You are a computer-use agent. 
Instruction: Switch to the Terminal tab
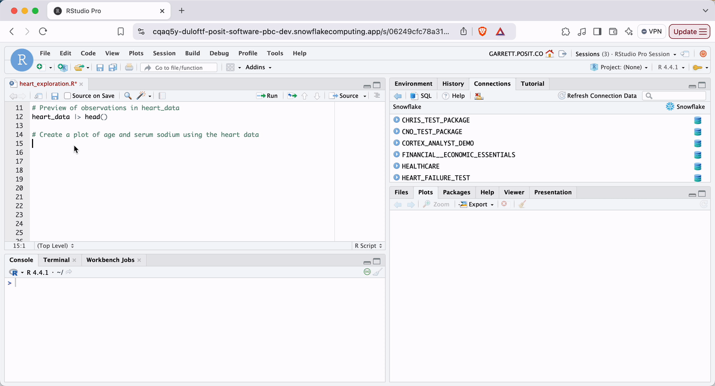[x=56, y=260]
